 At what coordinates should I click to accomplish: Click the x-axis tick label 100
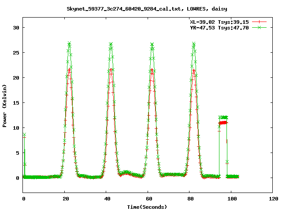tap(232, 199)
